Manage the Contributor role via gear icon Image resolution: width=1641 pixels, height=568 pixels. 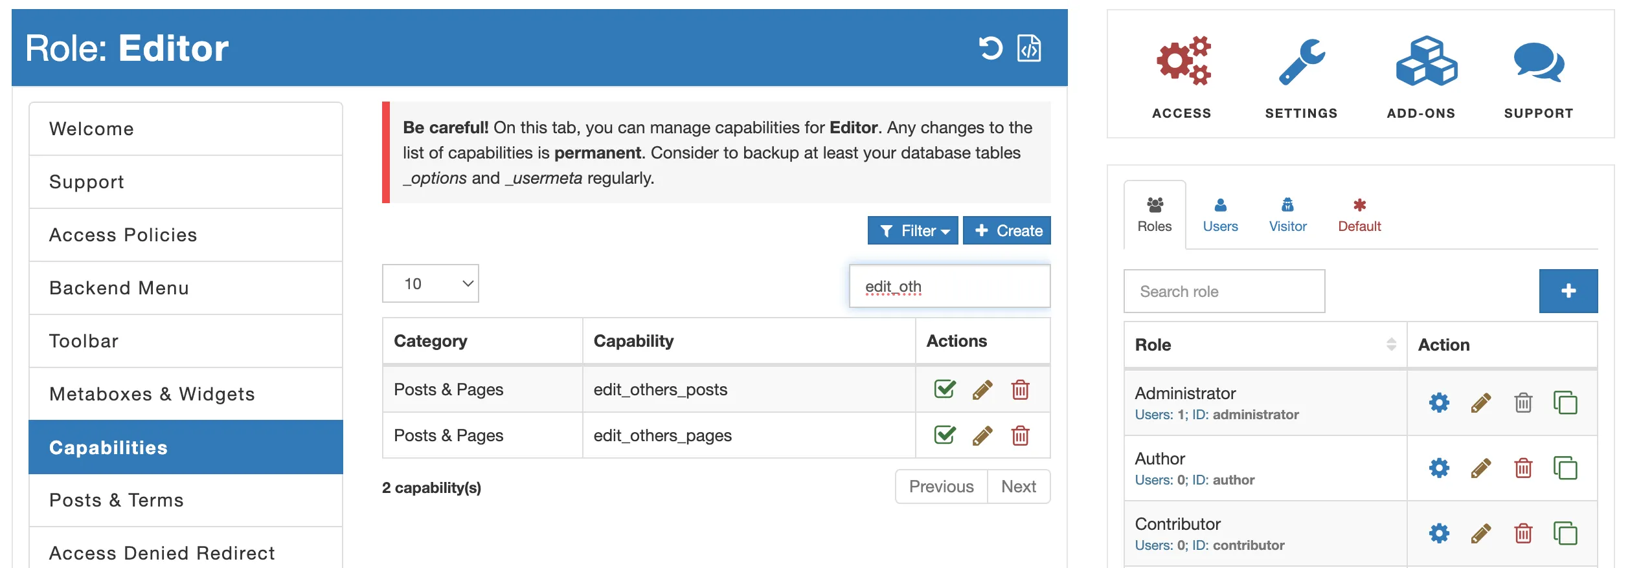[1439, 534]
